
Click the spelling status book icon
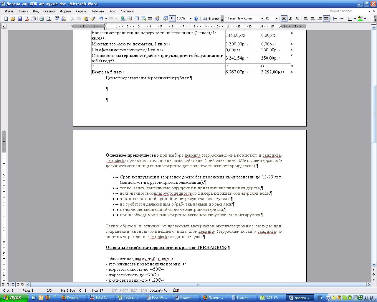tap(176, 290)
